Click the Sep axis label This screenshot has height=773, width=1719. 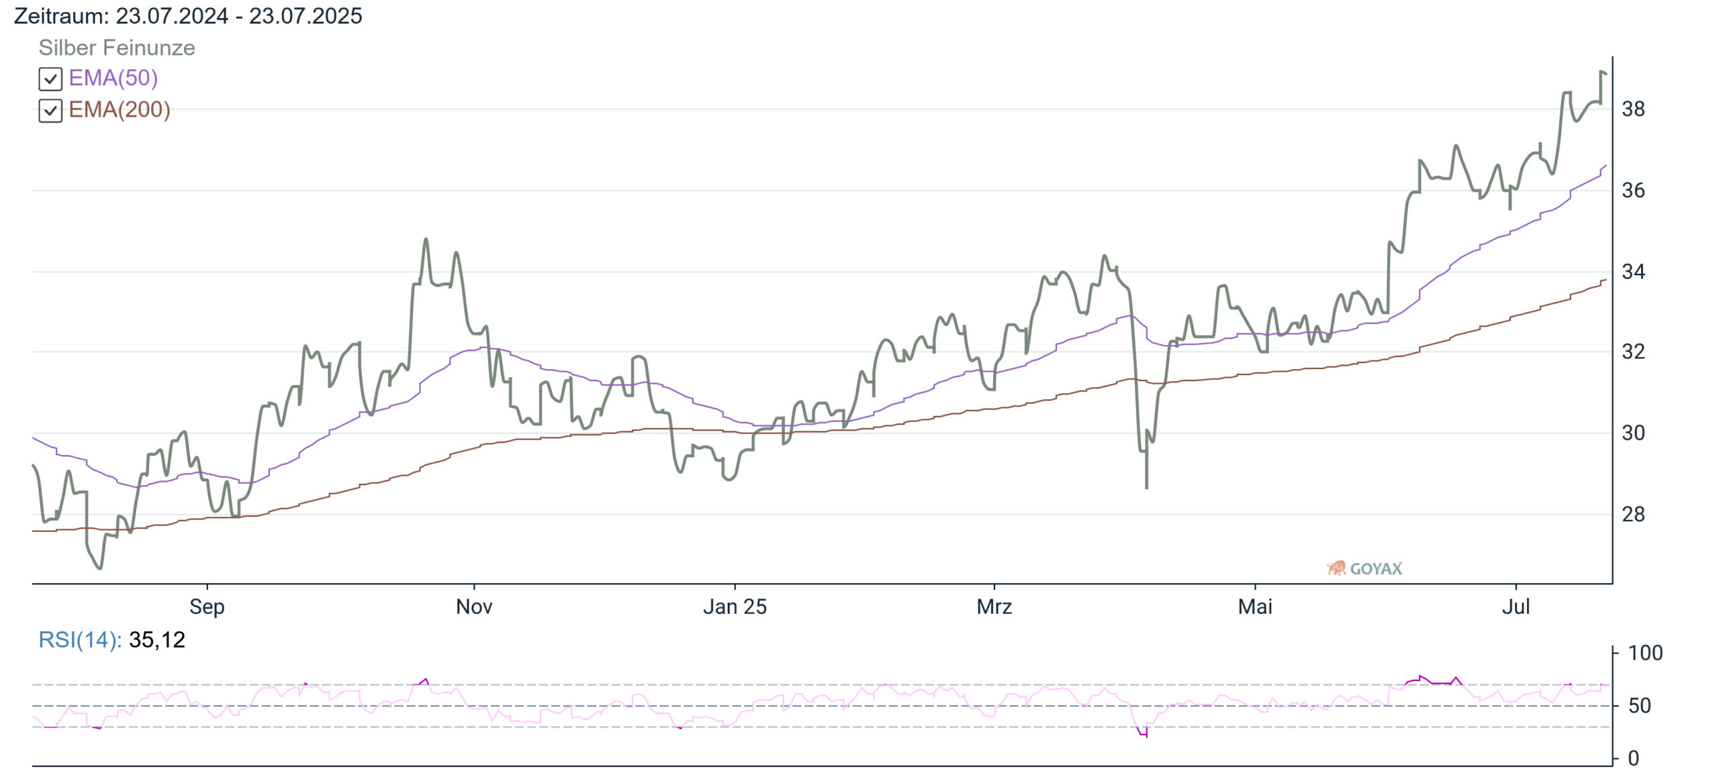207,607
